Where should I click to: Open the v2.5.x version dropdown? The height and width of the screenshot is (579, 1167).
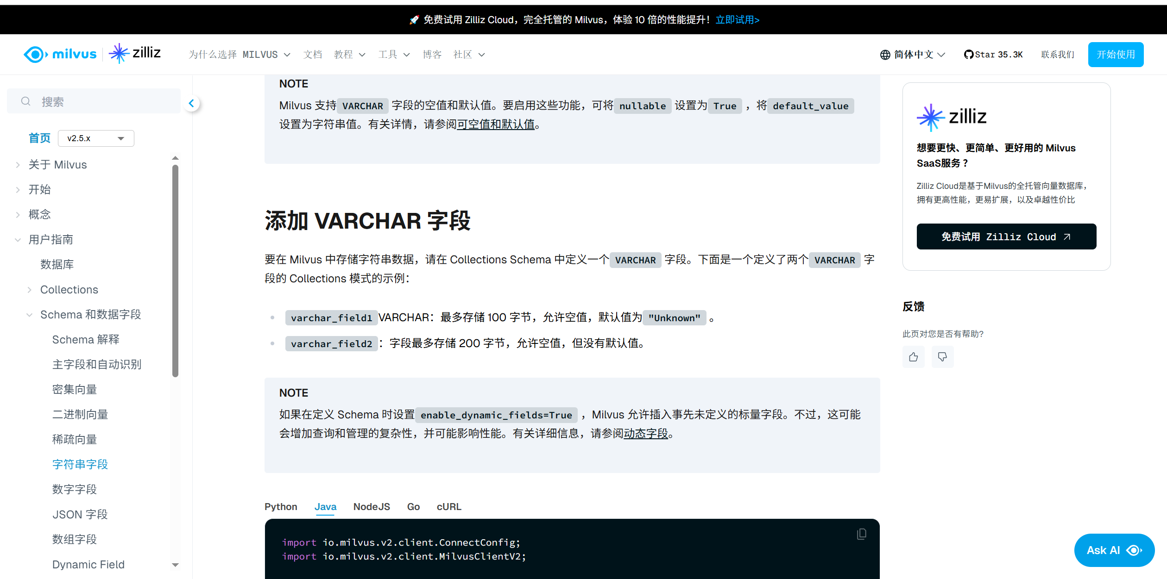[95, 138]
